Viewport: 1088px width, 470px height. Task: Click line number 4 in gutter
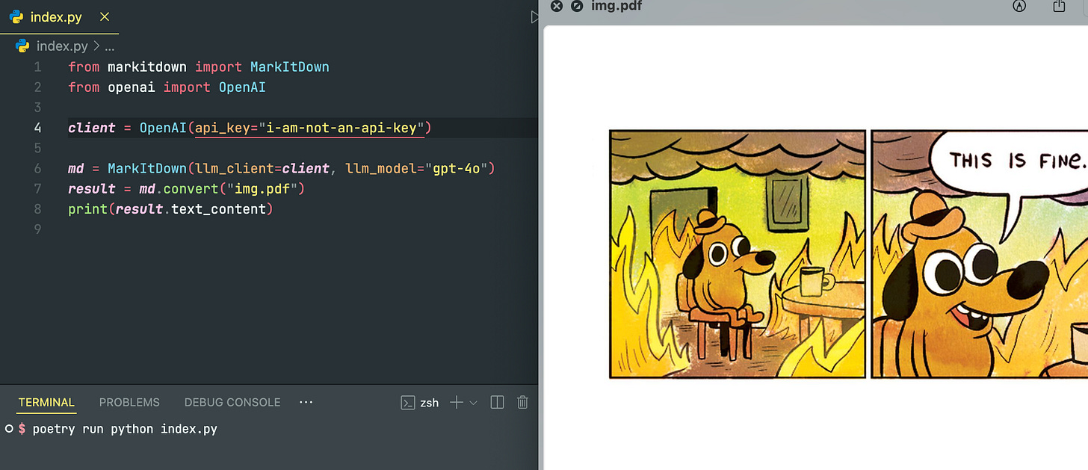click(x=37, y=128)
